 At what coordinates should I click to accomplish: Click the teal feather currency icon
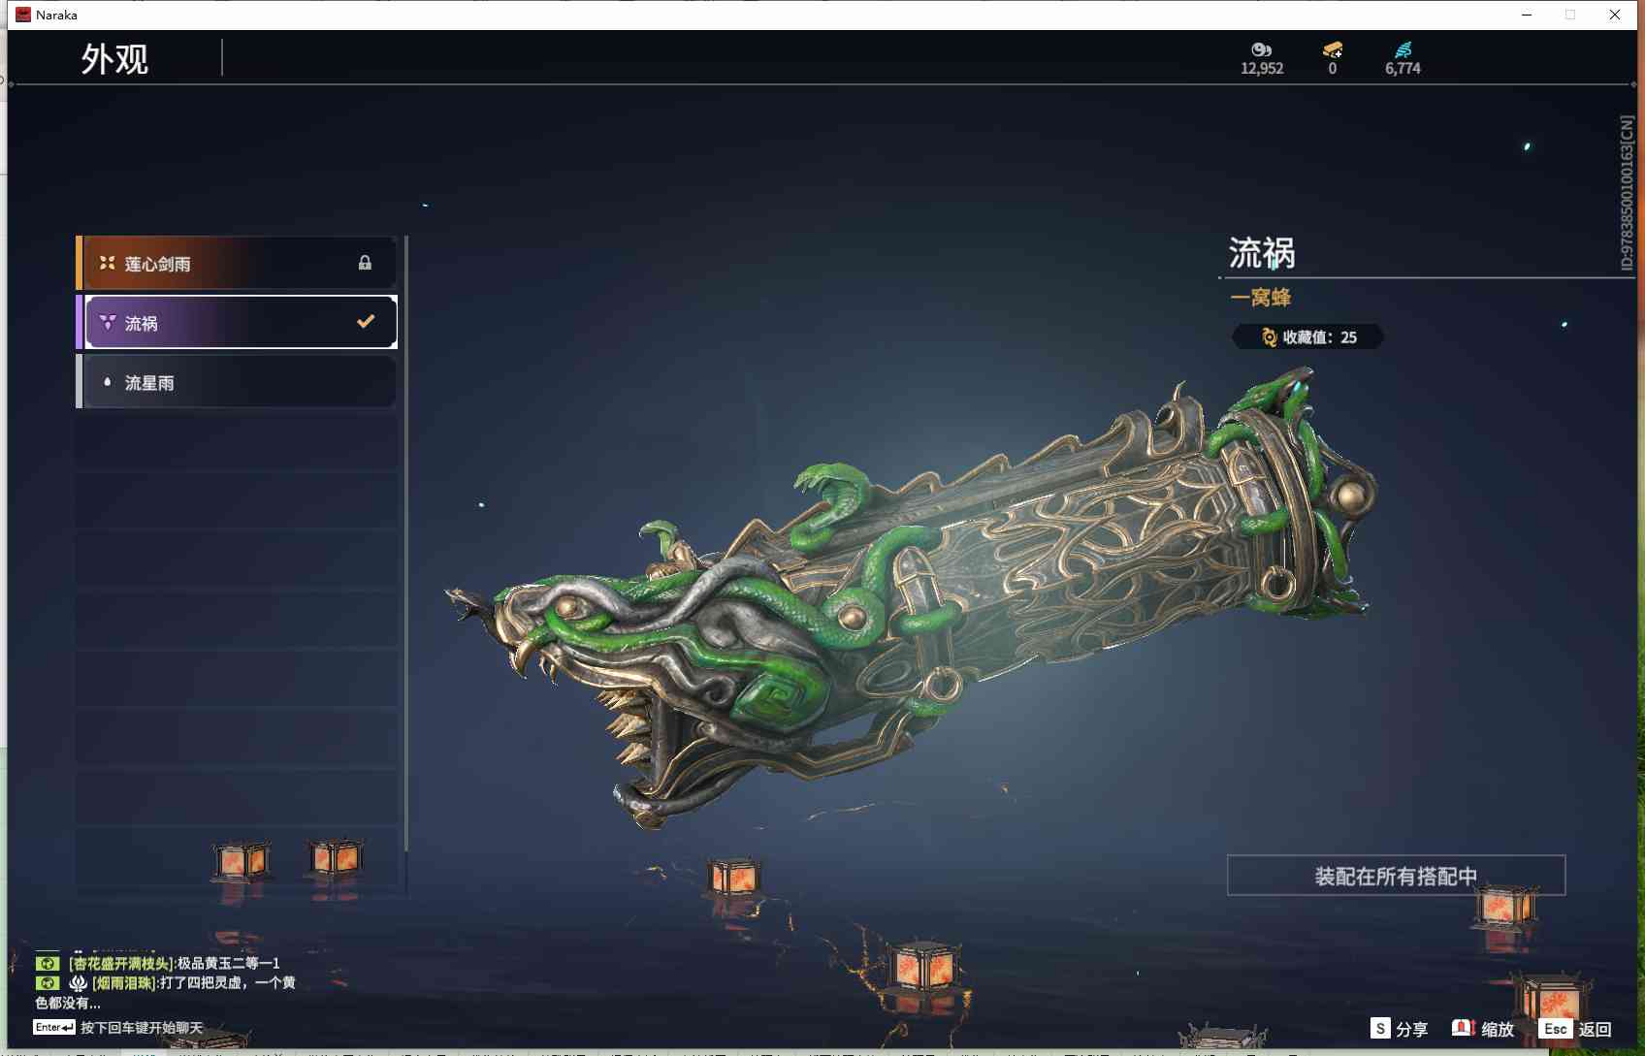tap(1403, 49)
